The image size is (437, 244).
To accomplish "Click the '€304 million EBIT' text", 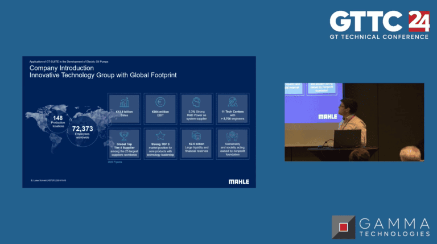I will click(x=160, y=113).
